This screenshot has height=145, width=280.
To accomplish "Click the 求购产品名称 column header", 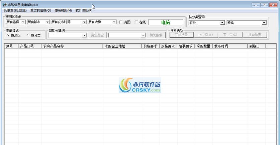I will click(x=72, y=46).
